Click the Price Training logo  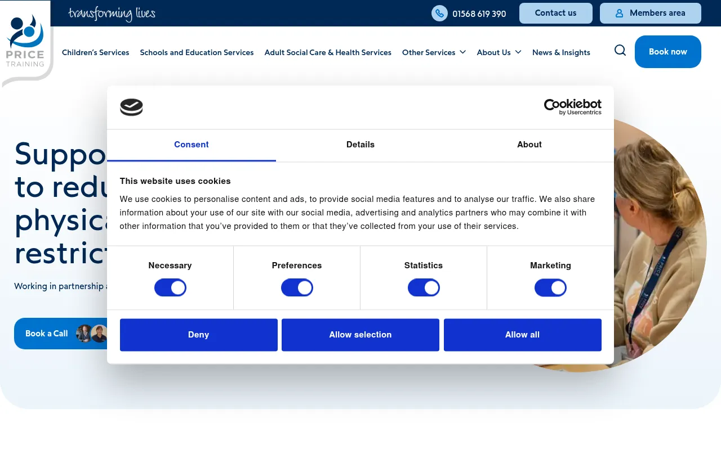click(25, 43)
